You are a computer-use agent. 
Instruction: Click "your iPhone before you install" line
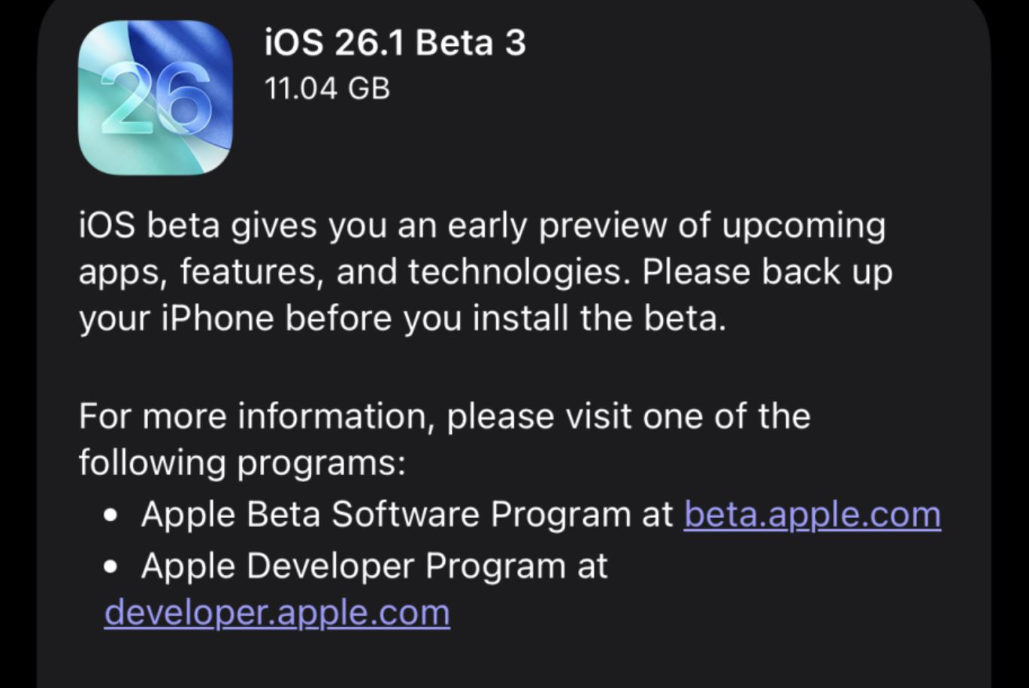pos(402,319)
